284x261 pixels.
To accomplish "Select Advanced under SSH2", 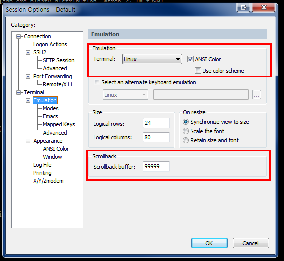I will coord(55,68).
